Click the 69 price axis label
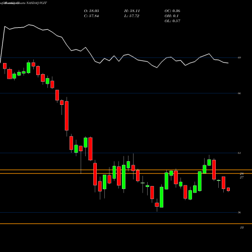This screenshot has height=252, width=252. pos(239,57)
